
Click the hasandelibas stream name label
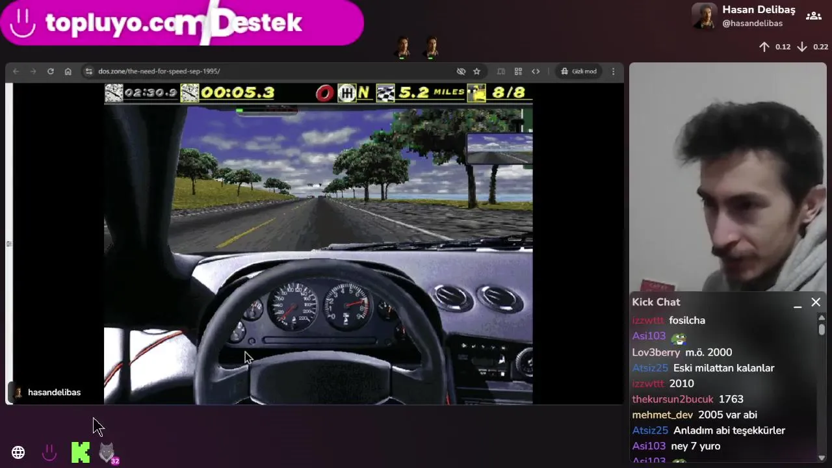coord(54,393)
